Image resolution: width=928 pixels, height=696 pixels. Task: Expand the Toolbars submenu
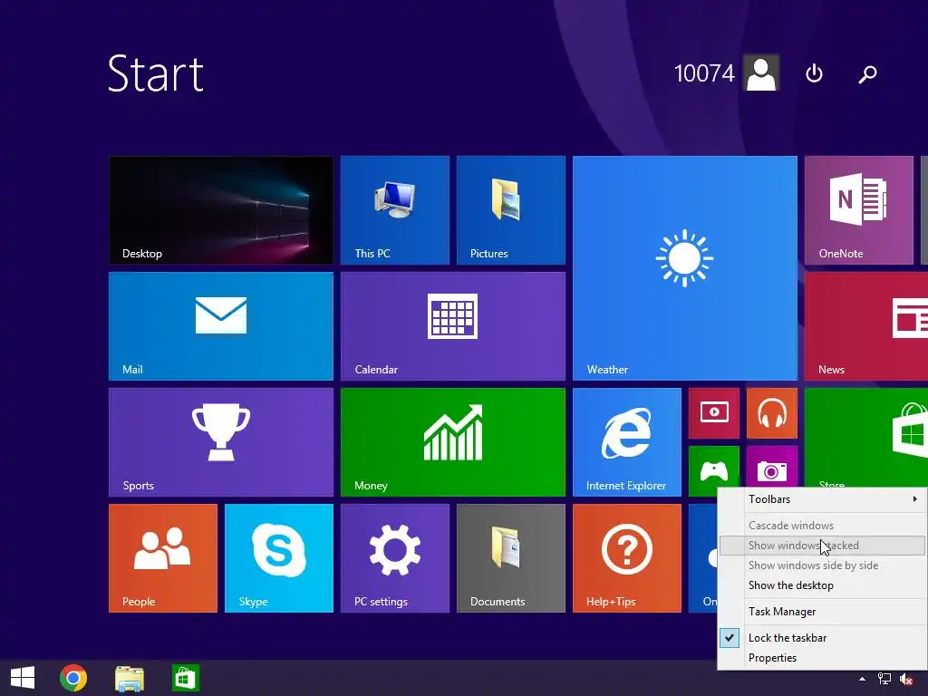[822, 499]
